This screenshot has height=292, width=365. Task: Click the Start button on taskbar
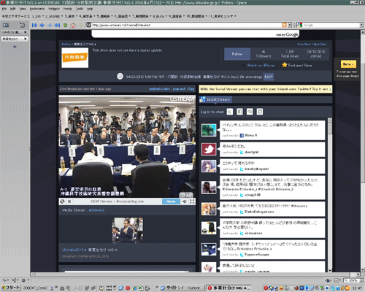click(x=10, y=288)
